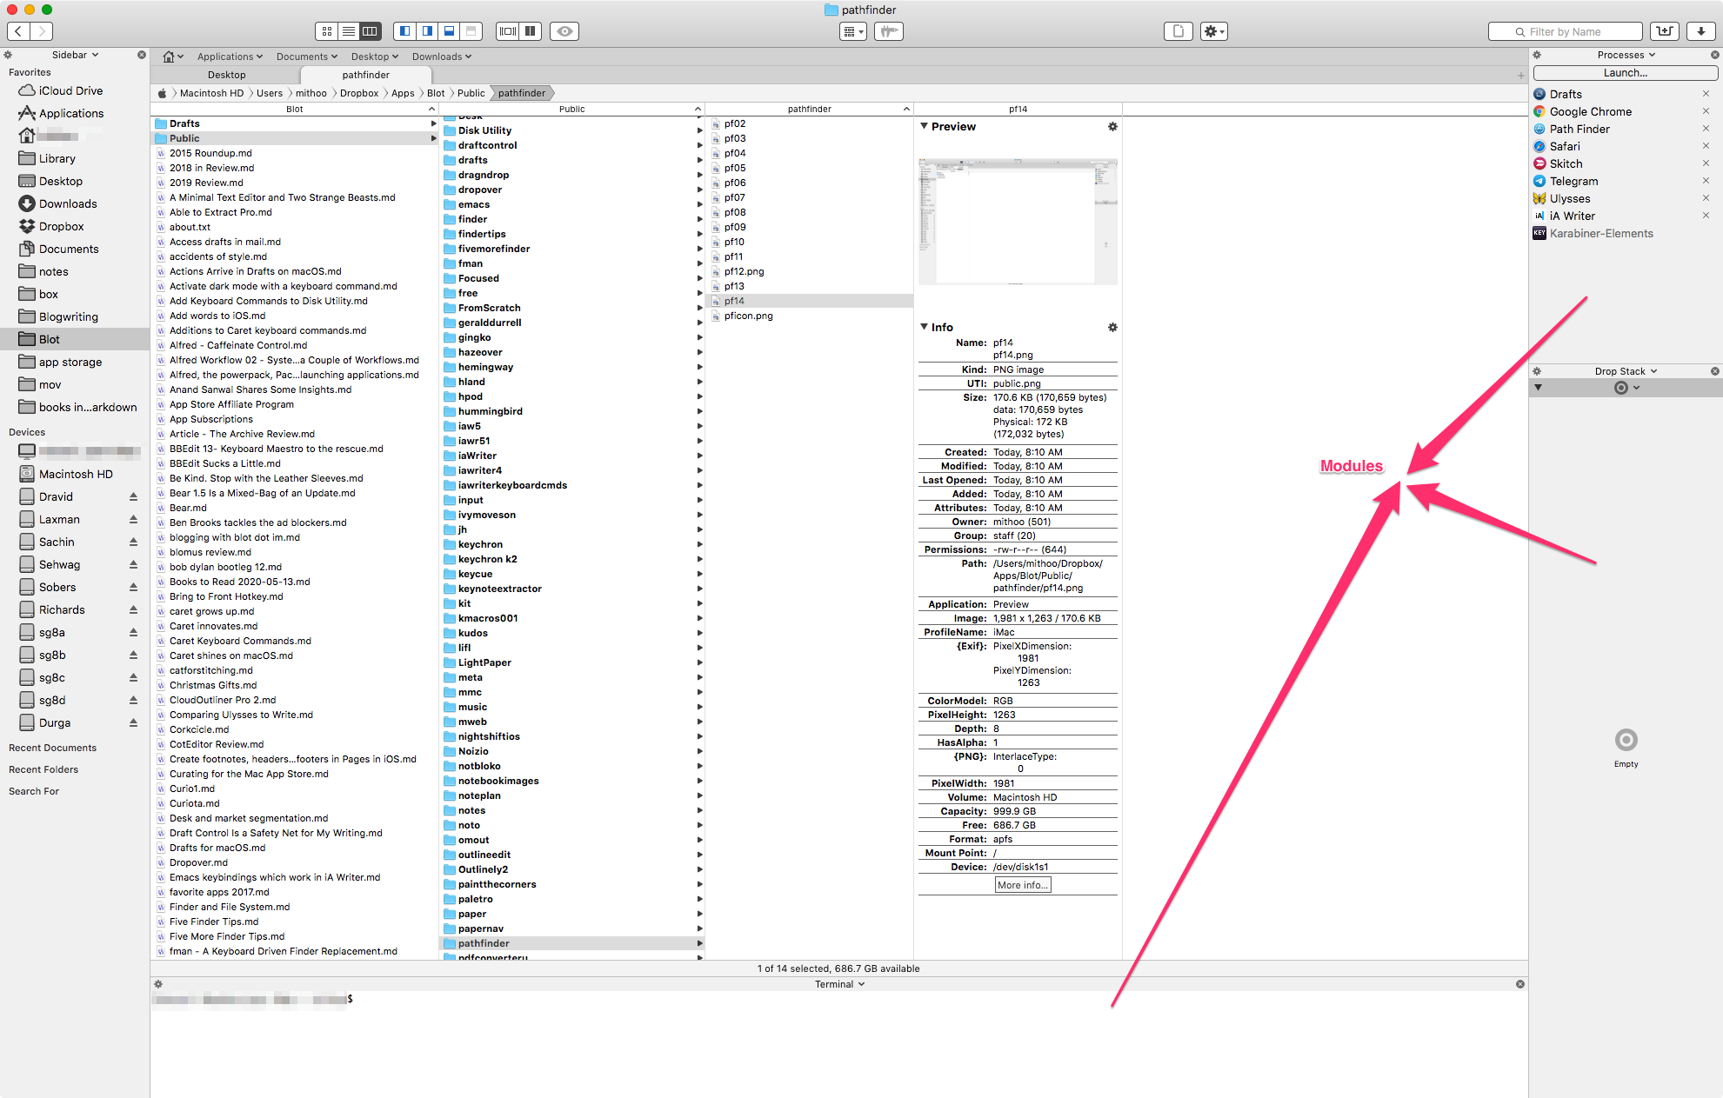Click the tools icon next to arrange
Screen dimensions: 1723x1098
point(889,31)
